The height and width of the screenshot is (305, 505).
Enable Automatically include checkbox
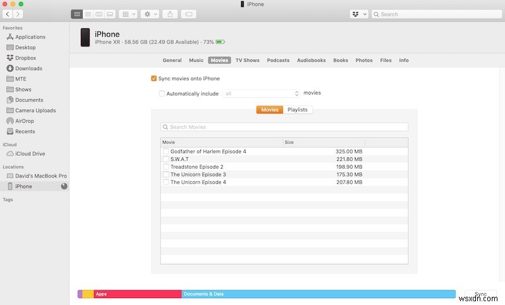[162, 93]
